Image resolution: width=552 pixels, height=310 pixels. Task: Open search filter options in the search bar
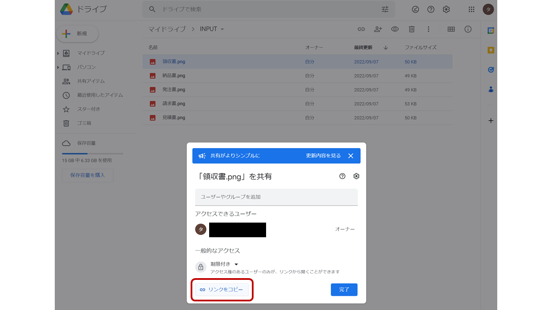click(385, 9)
